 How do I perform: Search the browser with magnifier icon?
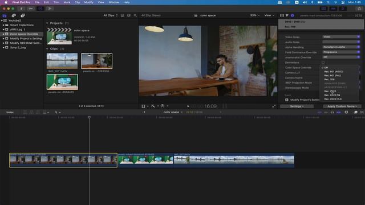135,15
